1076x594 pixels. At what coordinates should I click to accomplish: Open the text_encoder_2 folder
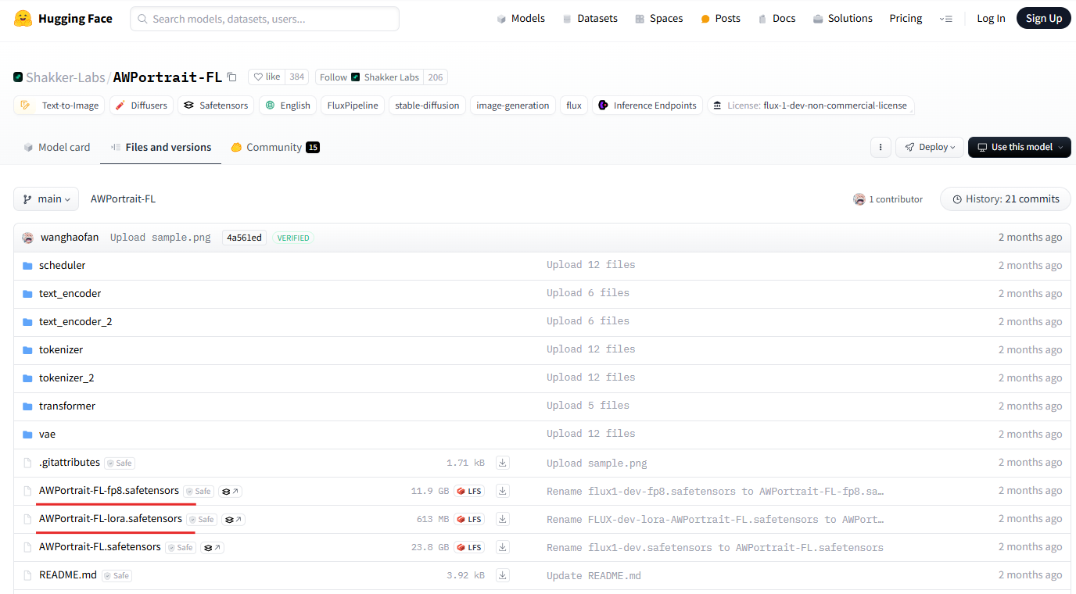coord(76,321)
